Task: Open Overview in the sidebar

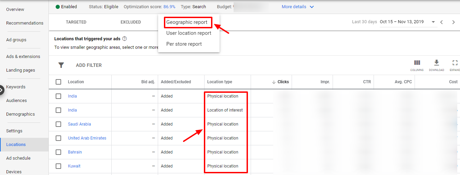Action: [x=15, y=10]
